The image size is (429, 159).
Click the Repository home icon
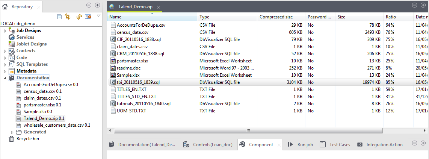[x=5, y=6]
